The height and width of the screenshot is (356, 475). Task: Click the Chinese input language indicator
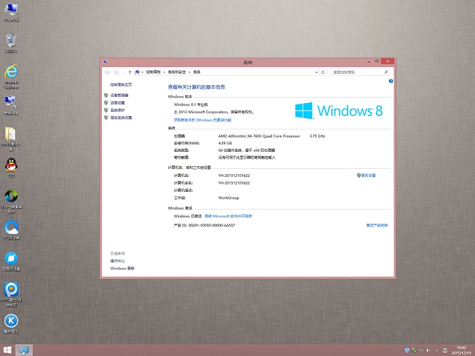point(436,351)
